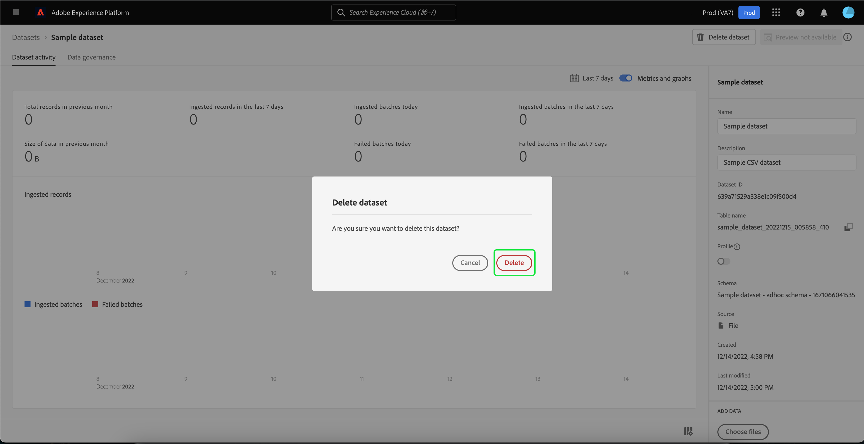Cancel the Delete dataset dialog

pyautogui.click(x=470, y=263)
